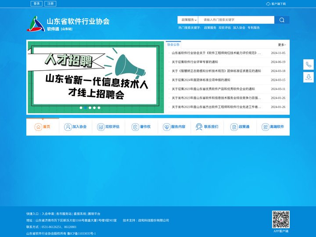Click footer link 展销平台
Image resolution: width=316 pixels, height=237 pixels.
tap(94, 214)
